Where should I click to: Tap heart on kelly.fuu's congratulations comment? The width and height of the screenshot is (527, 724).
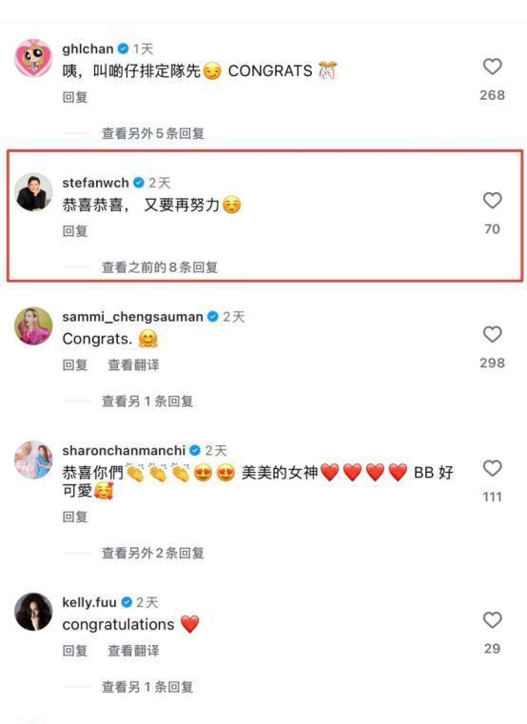(x=493, y=620)
